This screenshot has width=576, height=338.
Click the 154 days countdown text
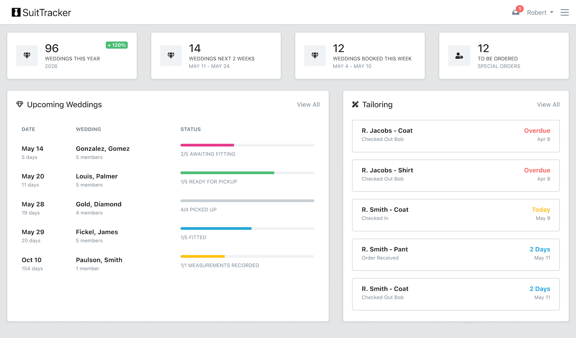tap(32, 268)
